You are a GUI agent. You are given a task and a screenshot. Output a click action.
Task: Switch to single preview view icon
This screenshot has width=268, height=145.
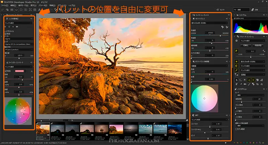21,10
